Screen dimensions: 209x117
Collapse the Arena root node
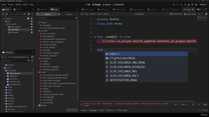(x=3, y=19)
